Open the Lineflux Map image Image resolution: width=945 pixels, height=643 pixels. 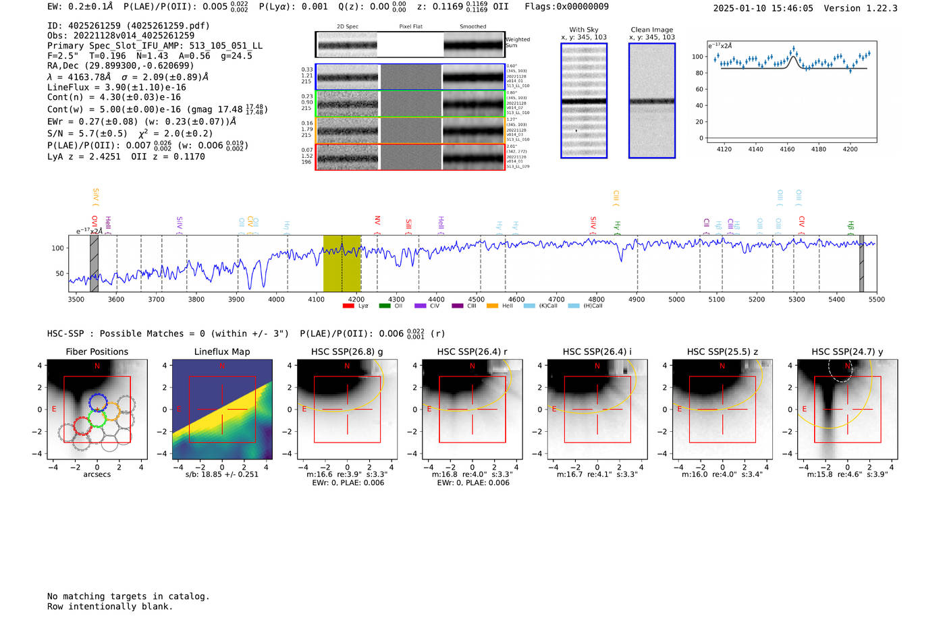[x=222, y=409]
